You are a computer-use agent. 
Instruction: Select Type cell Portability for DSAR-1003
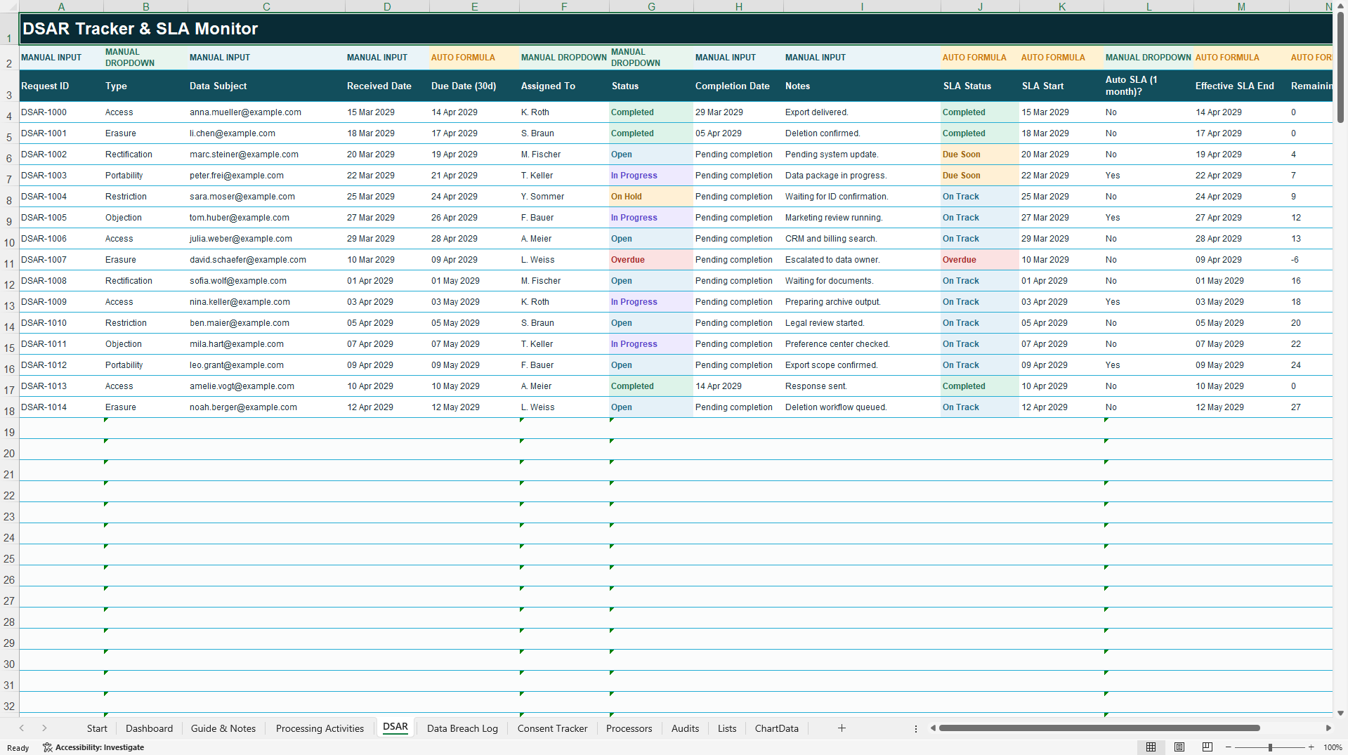tap(145, 176)
